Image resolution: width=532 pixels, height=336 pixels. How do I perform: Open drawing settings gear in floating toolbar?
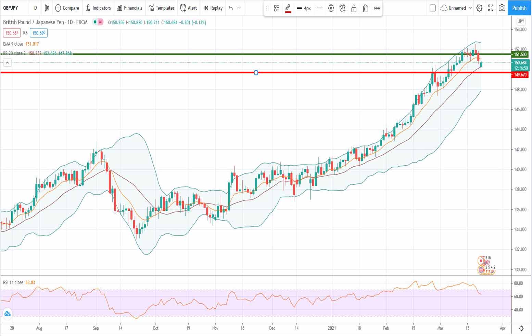331,8
